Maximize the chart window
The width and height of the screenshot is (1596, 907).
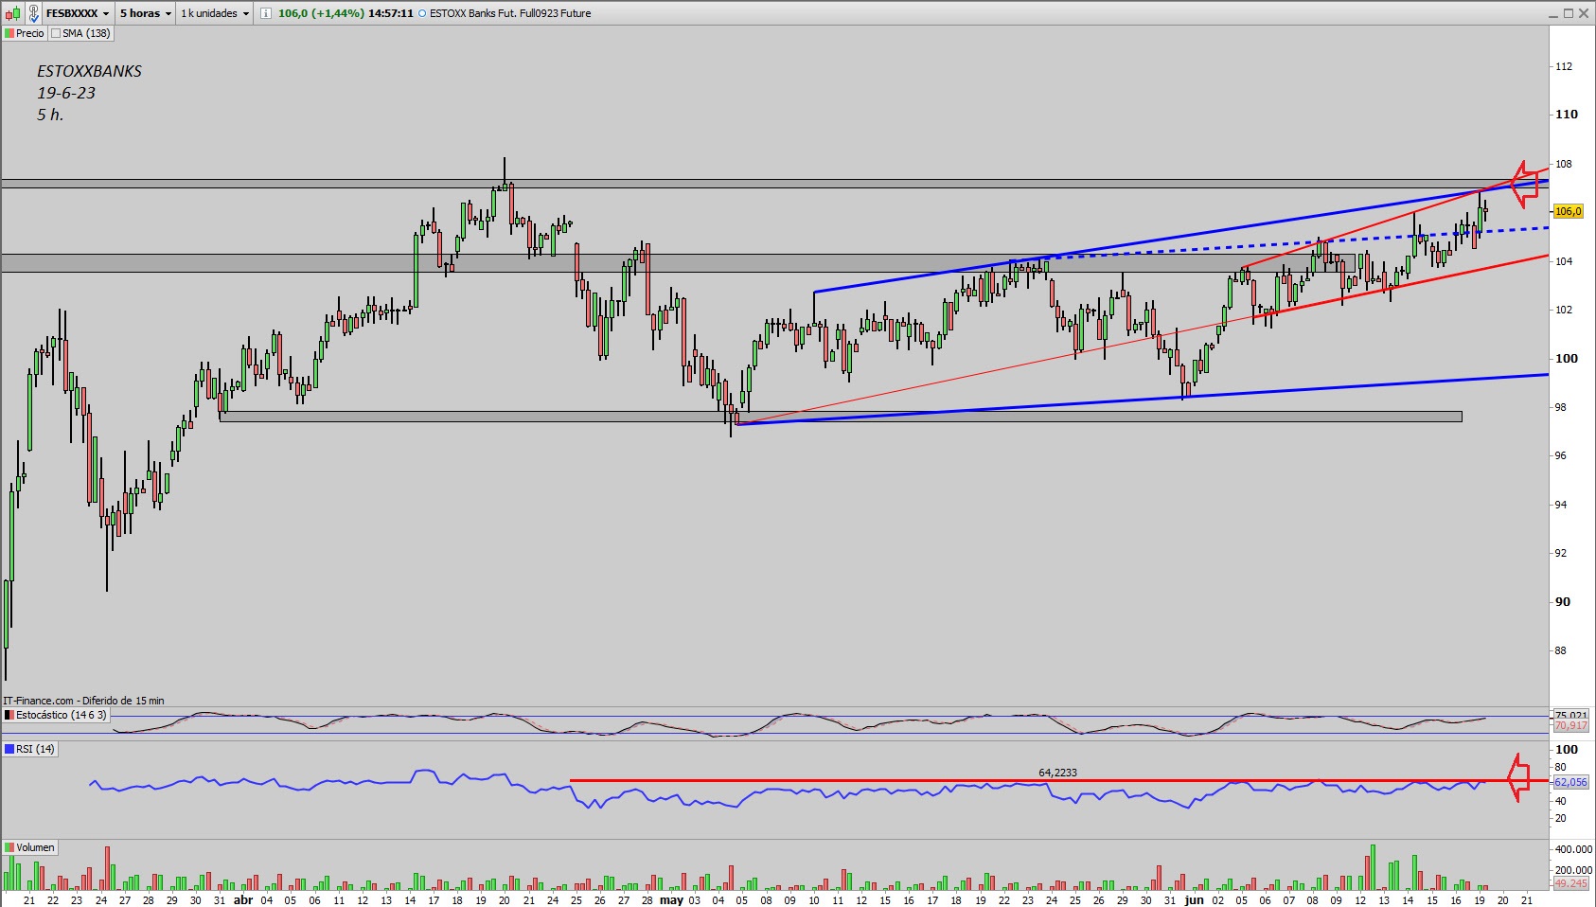point(1569,13)
